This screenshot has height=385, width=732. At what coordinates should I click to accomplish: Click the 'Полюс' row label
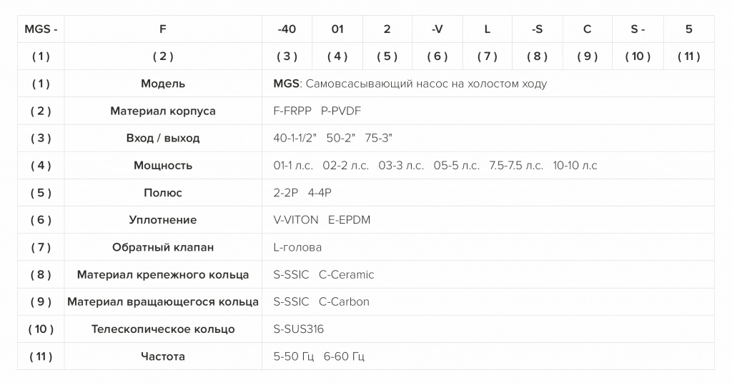(x=163, y=193)
